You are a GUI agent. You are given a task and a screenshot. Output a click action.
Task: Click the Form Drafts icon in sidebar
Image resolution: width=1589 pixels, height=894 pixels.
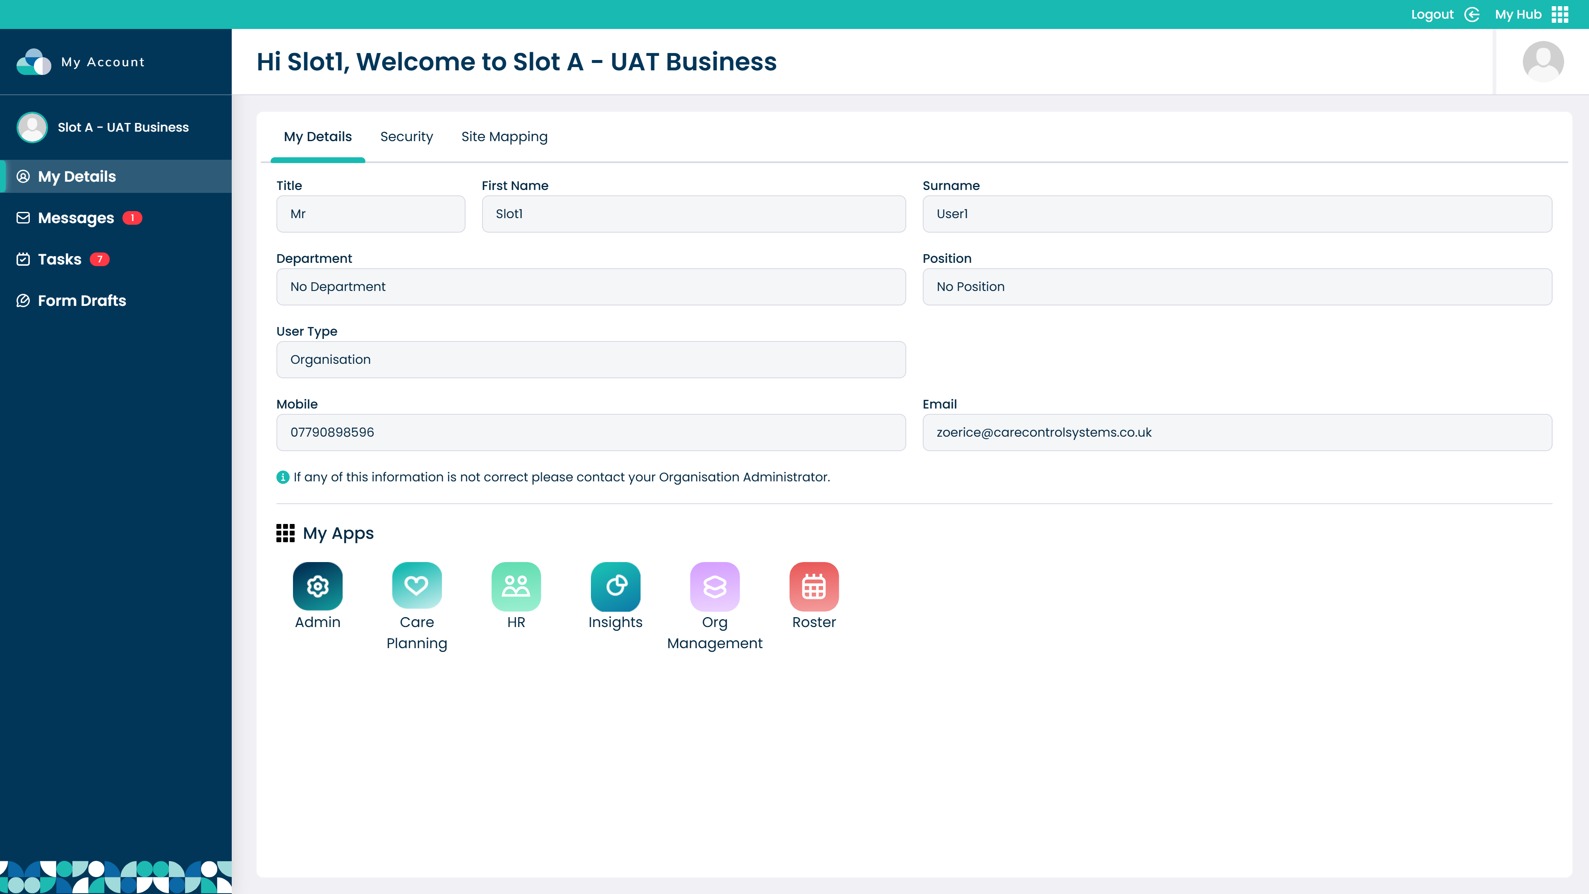pos(23,300)
